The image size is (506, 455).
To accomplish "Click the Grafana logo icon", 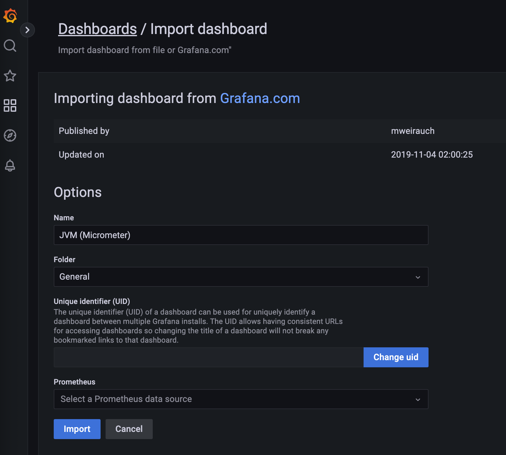I will point(10,16).
